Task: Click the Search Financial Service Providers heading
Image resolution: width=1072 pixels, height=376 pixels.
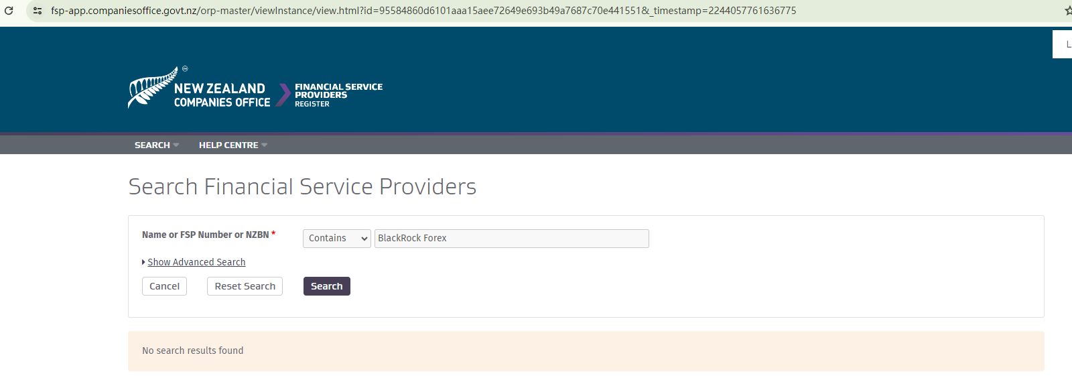Action: [302, 186]
